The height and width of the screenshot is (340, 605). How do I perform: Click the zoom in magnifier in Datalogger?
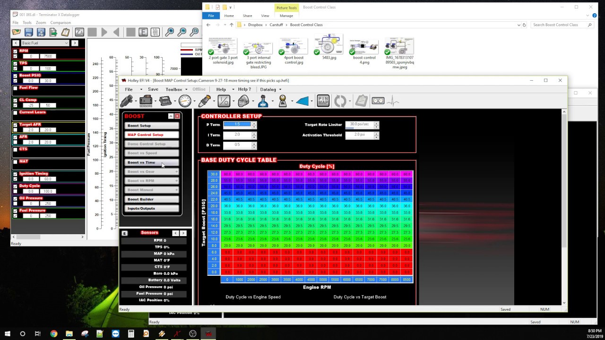(169, 32)
